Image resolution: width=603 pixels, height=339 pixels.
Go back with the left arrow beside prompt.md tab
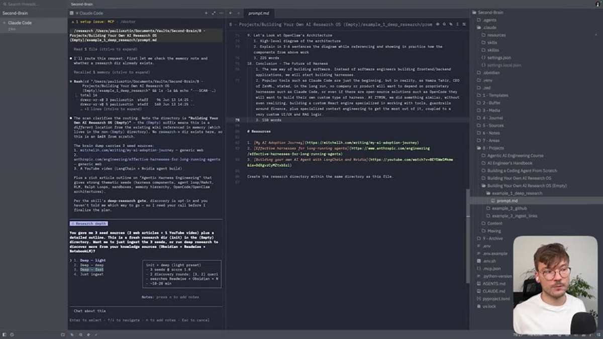230,13
